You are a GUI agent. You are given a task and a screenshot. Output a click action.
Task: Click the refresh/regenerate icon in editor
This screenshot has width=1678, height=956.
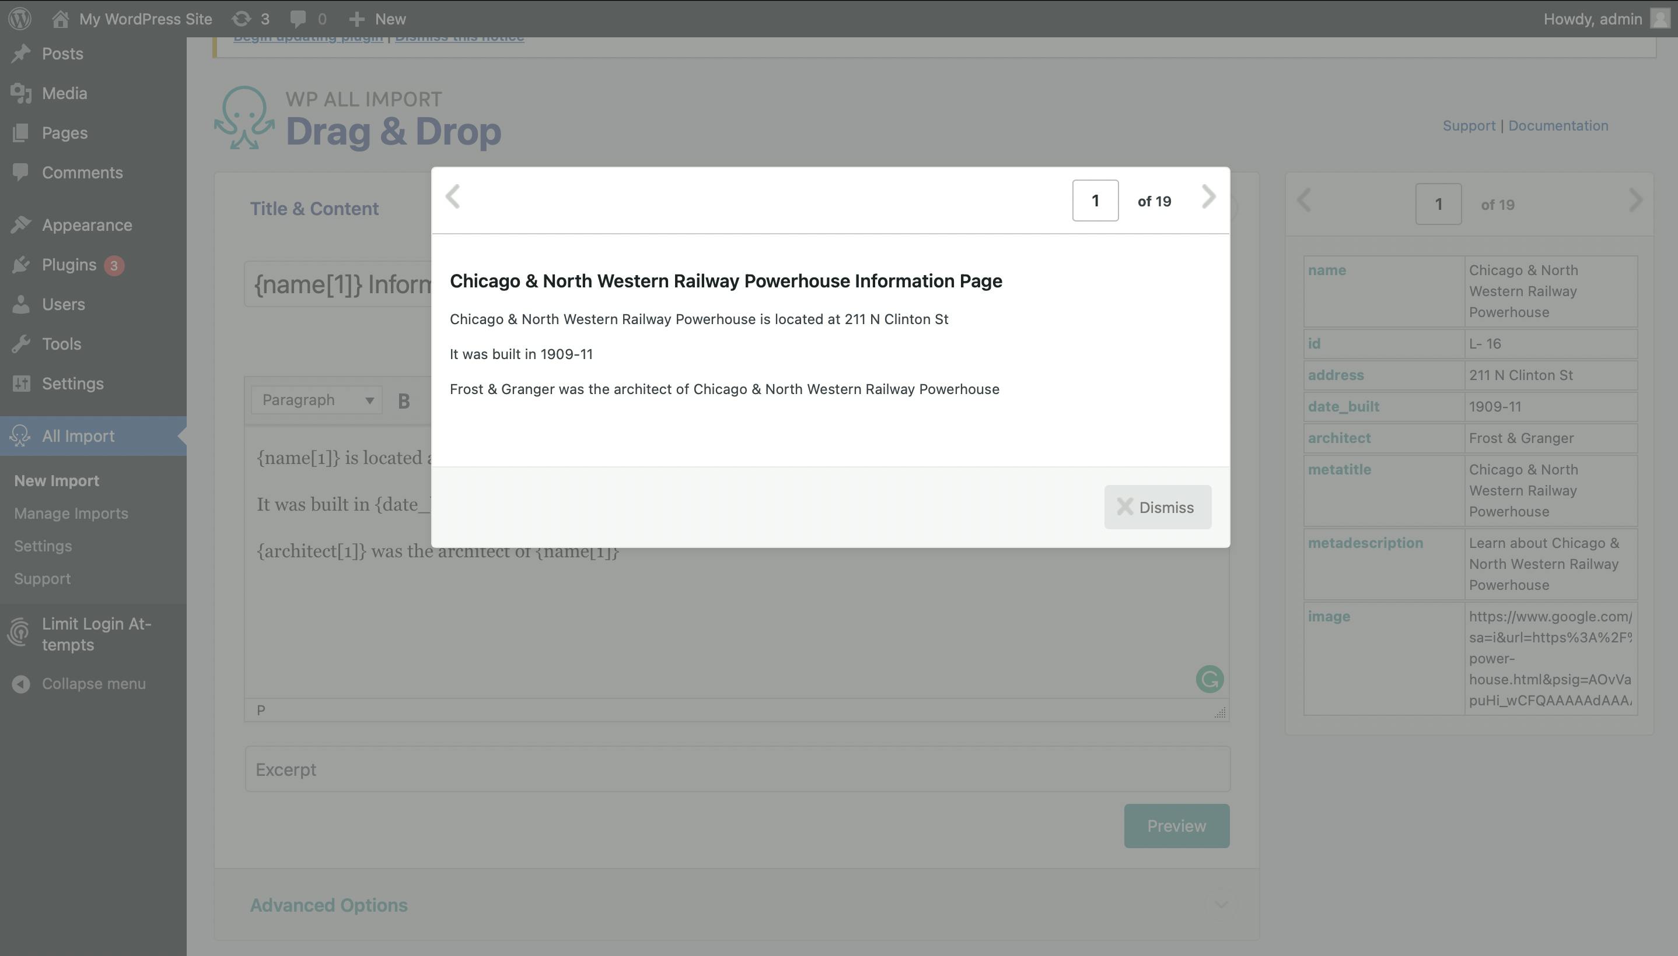point(1210,679)
